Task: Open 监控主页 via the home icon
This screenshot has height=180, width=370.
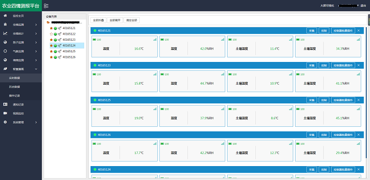Action: pyautogui.click(x=5, y=16)
